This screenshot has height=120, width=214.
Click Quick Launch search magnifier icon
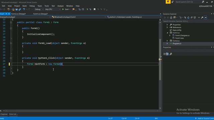pos(203,2)
